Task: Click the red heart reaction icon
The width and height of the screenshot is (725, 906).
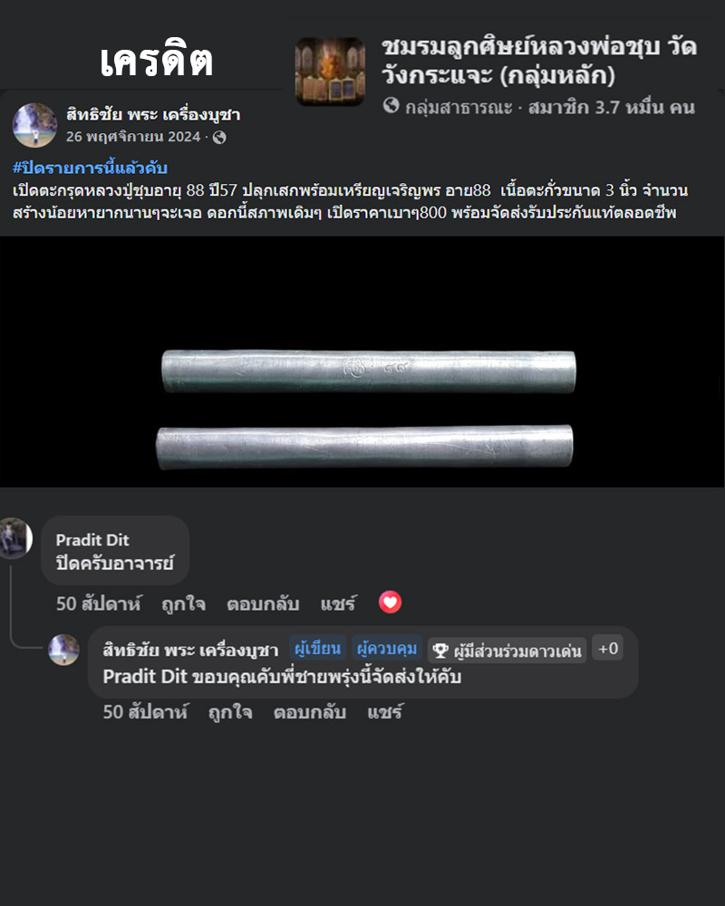Action: (x=391, y=602)
